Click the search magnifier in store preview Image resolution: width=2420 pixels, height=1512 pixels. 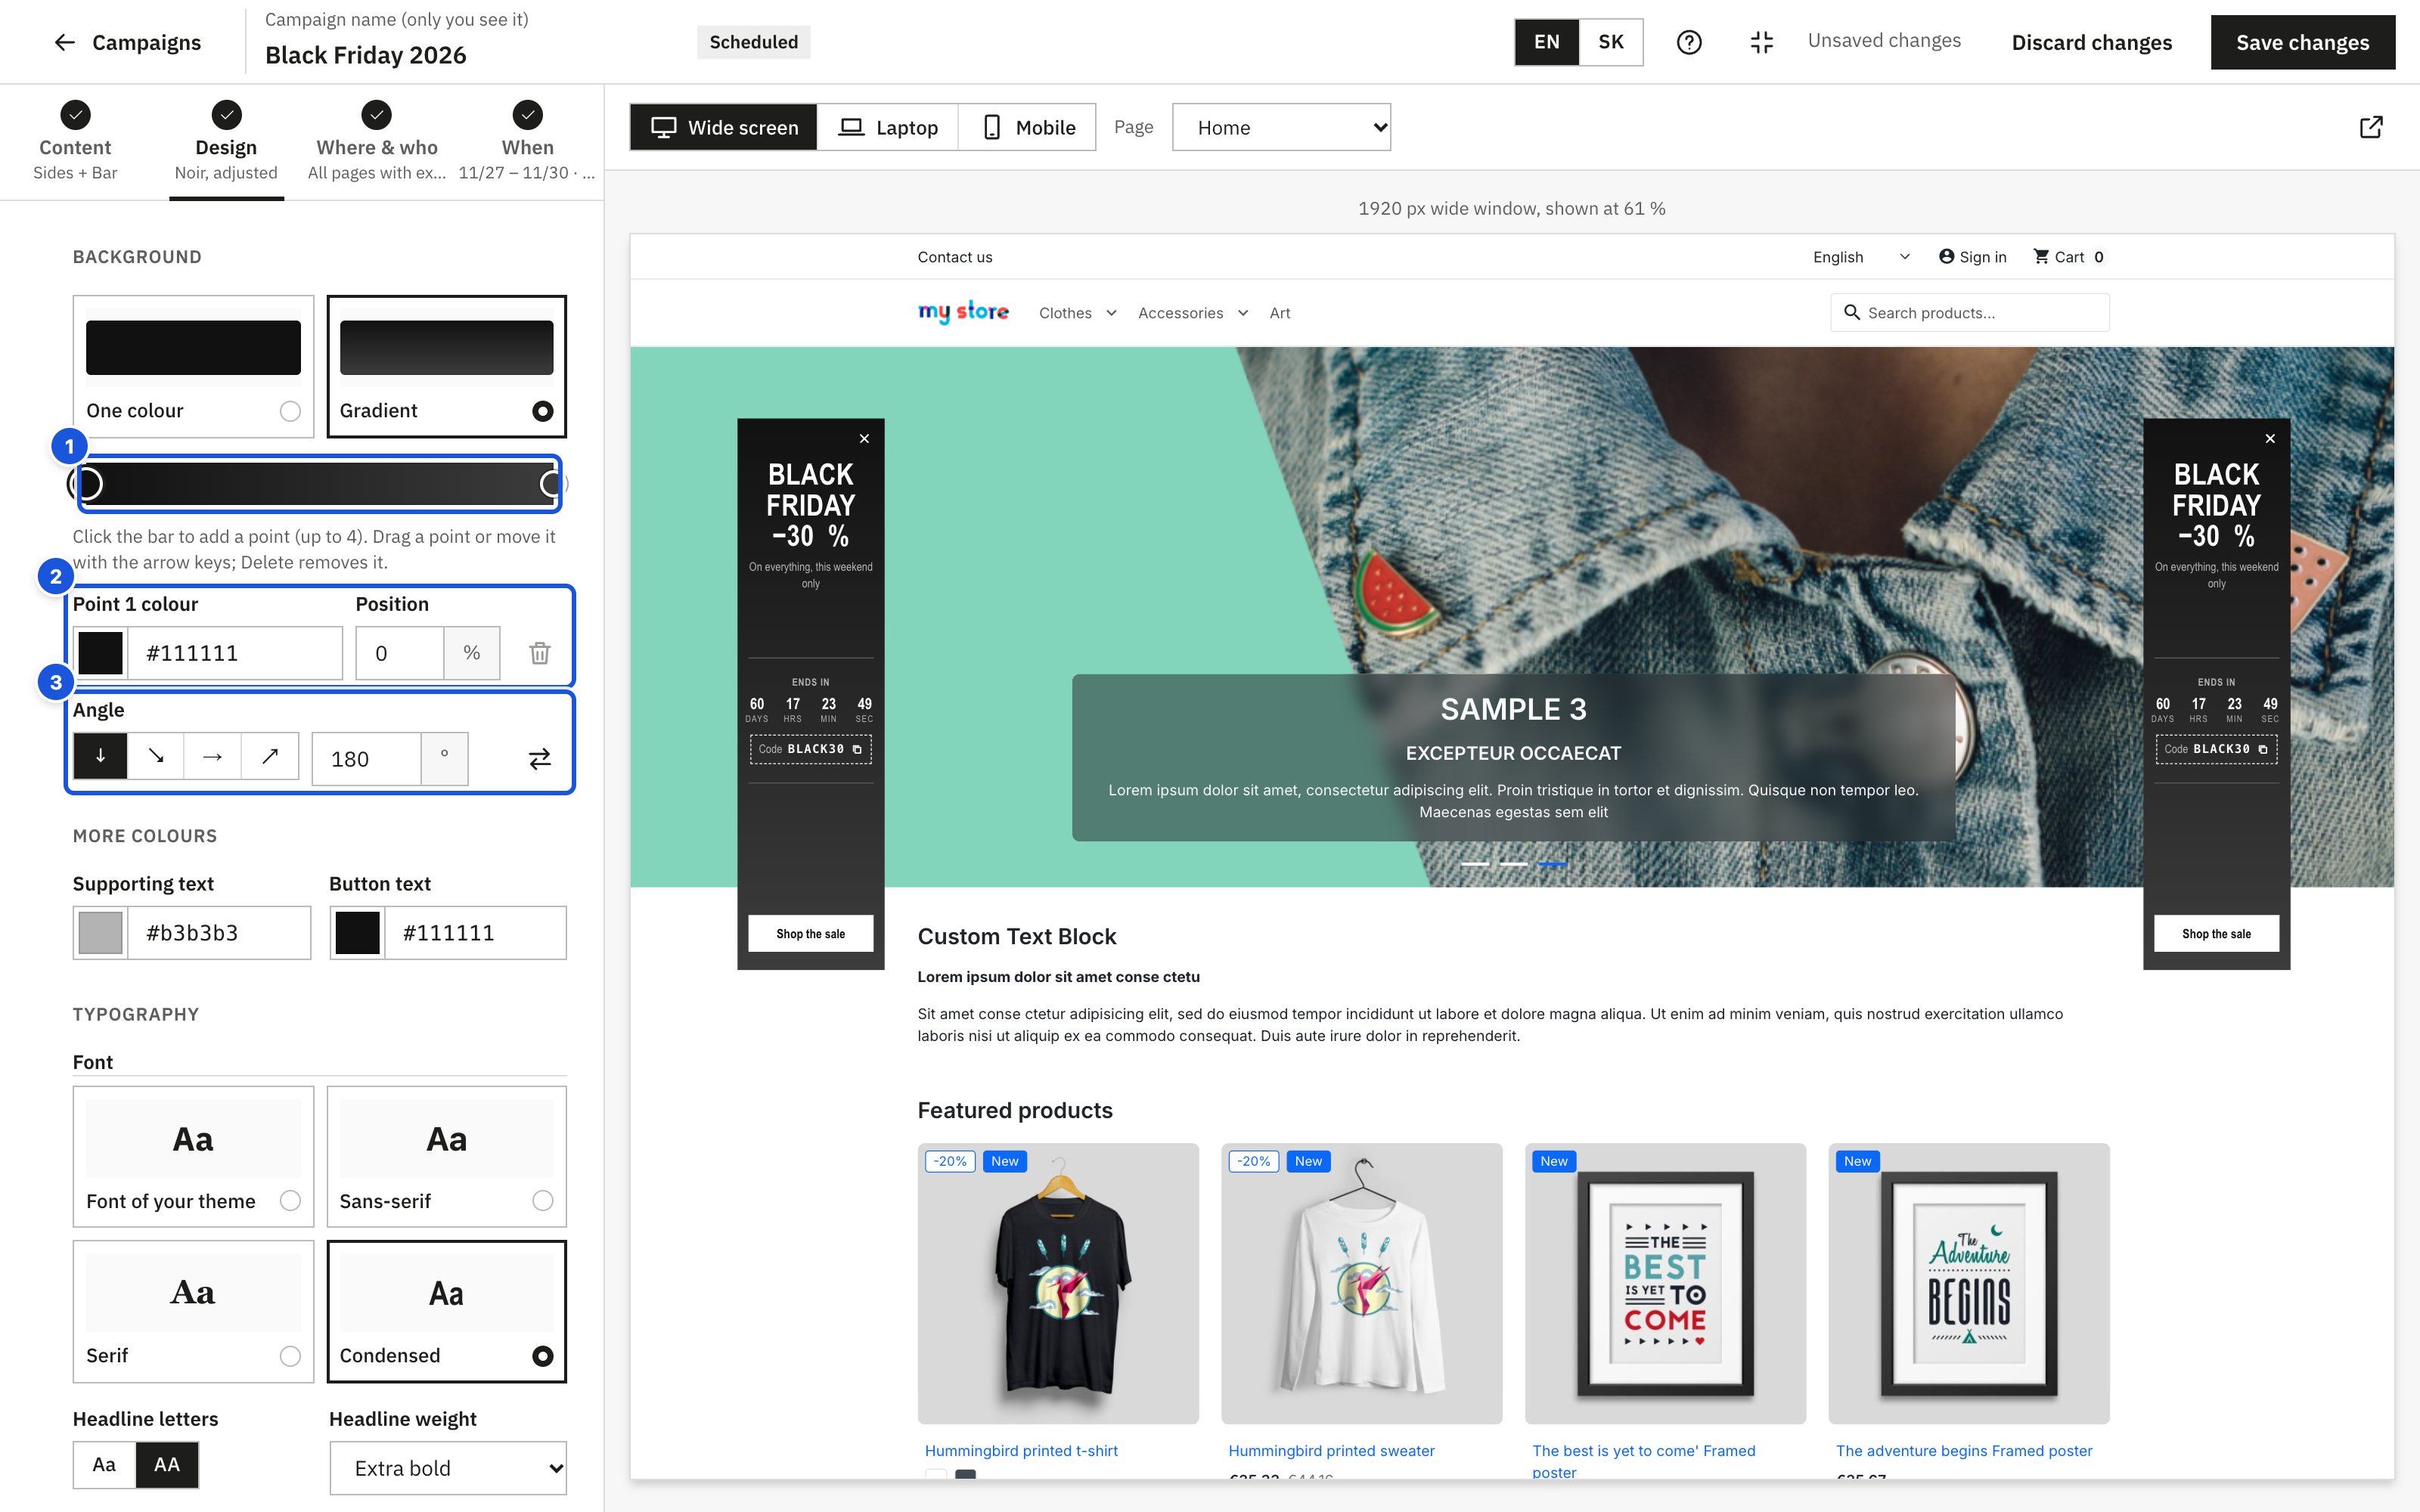[1852, 313]
